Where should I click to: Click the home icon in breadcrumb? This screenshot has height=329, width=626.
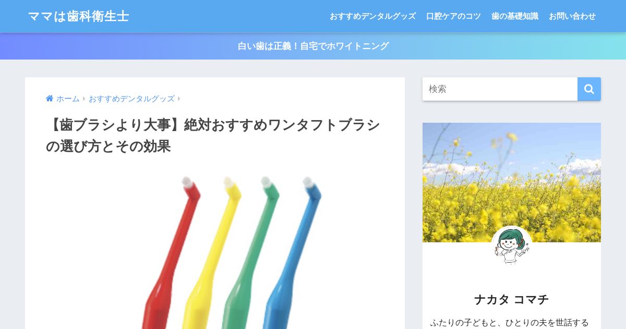(x=50, y=98)
